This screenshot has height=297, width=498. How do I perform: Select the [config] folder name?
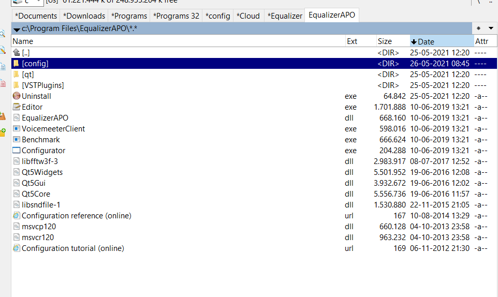(x=35, y=64)
